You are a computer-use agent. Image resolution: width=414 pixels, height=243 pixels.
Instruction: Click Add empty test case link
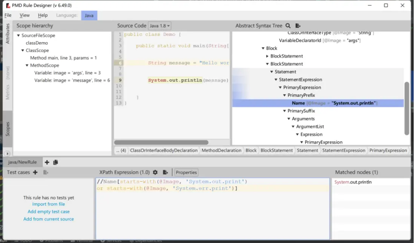tap(48, 211)
